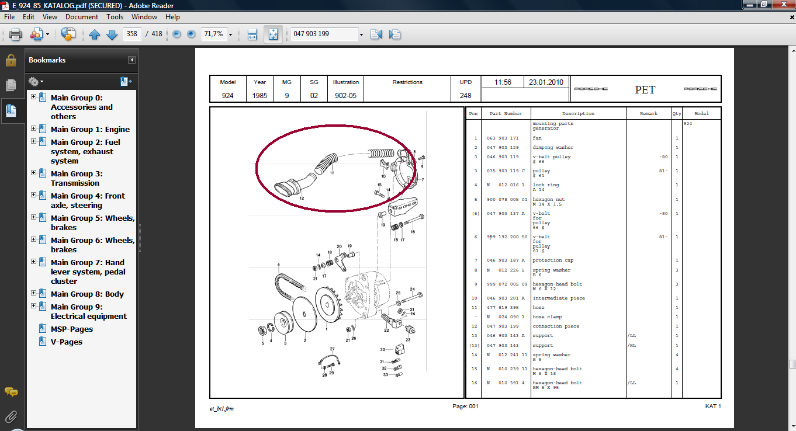Click scroll-up arrow at top of document scrollbar
The height and width of the screenshot is (431, 796).
pyautogui.click(x=791, y=51)
